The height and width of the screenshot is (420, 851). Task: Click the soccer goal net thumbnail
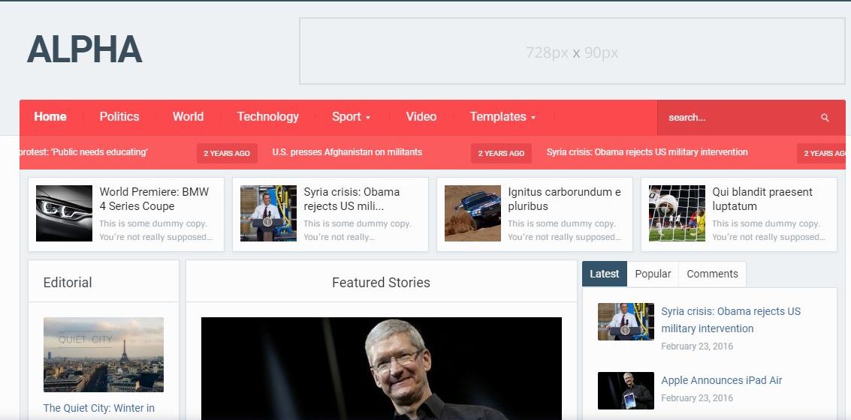677,213
